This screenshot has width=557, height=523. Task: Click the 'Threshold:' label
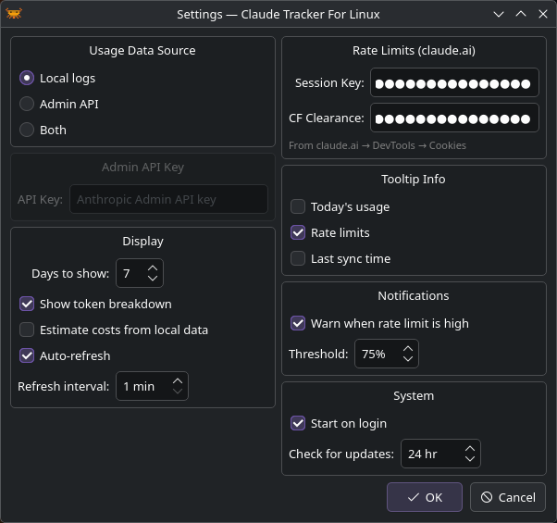tap(318, 355)
